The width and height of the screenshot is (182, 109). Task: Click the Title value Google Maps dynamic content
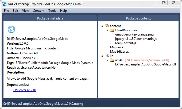point(37,48)
